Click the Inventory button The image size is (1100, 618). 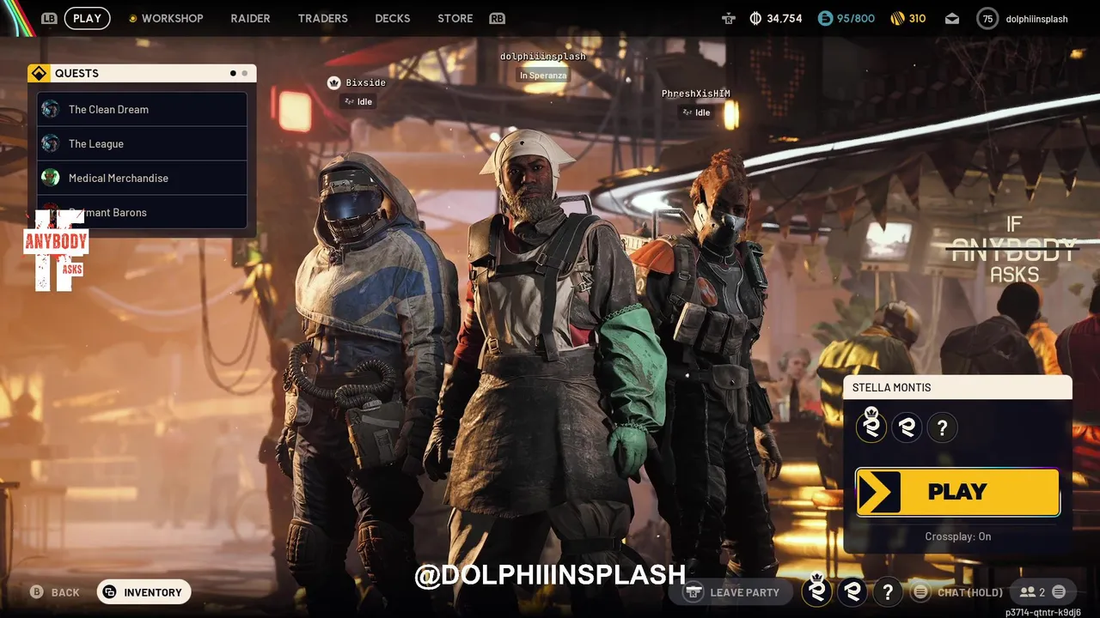point(144,592)
